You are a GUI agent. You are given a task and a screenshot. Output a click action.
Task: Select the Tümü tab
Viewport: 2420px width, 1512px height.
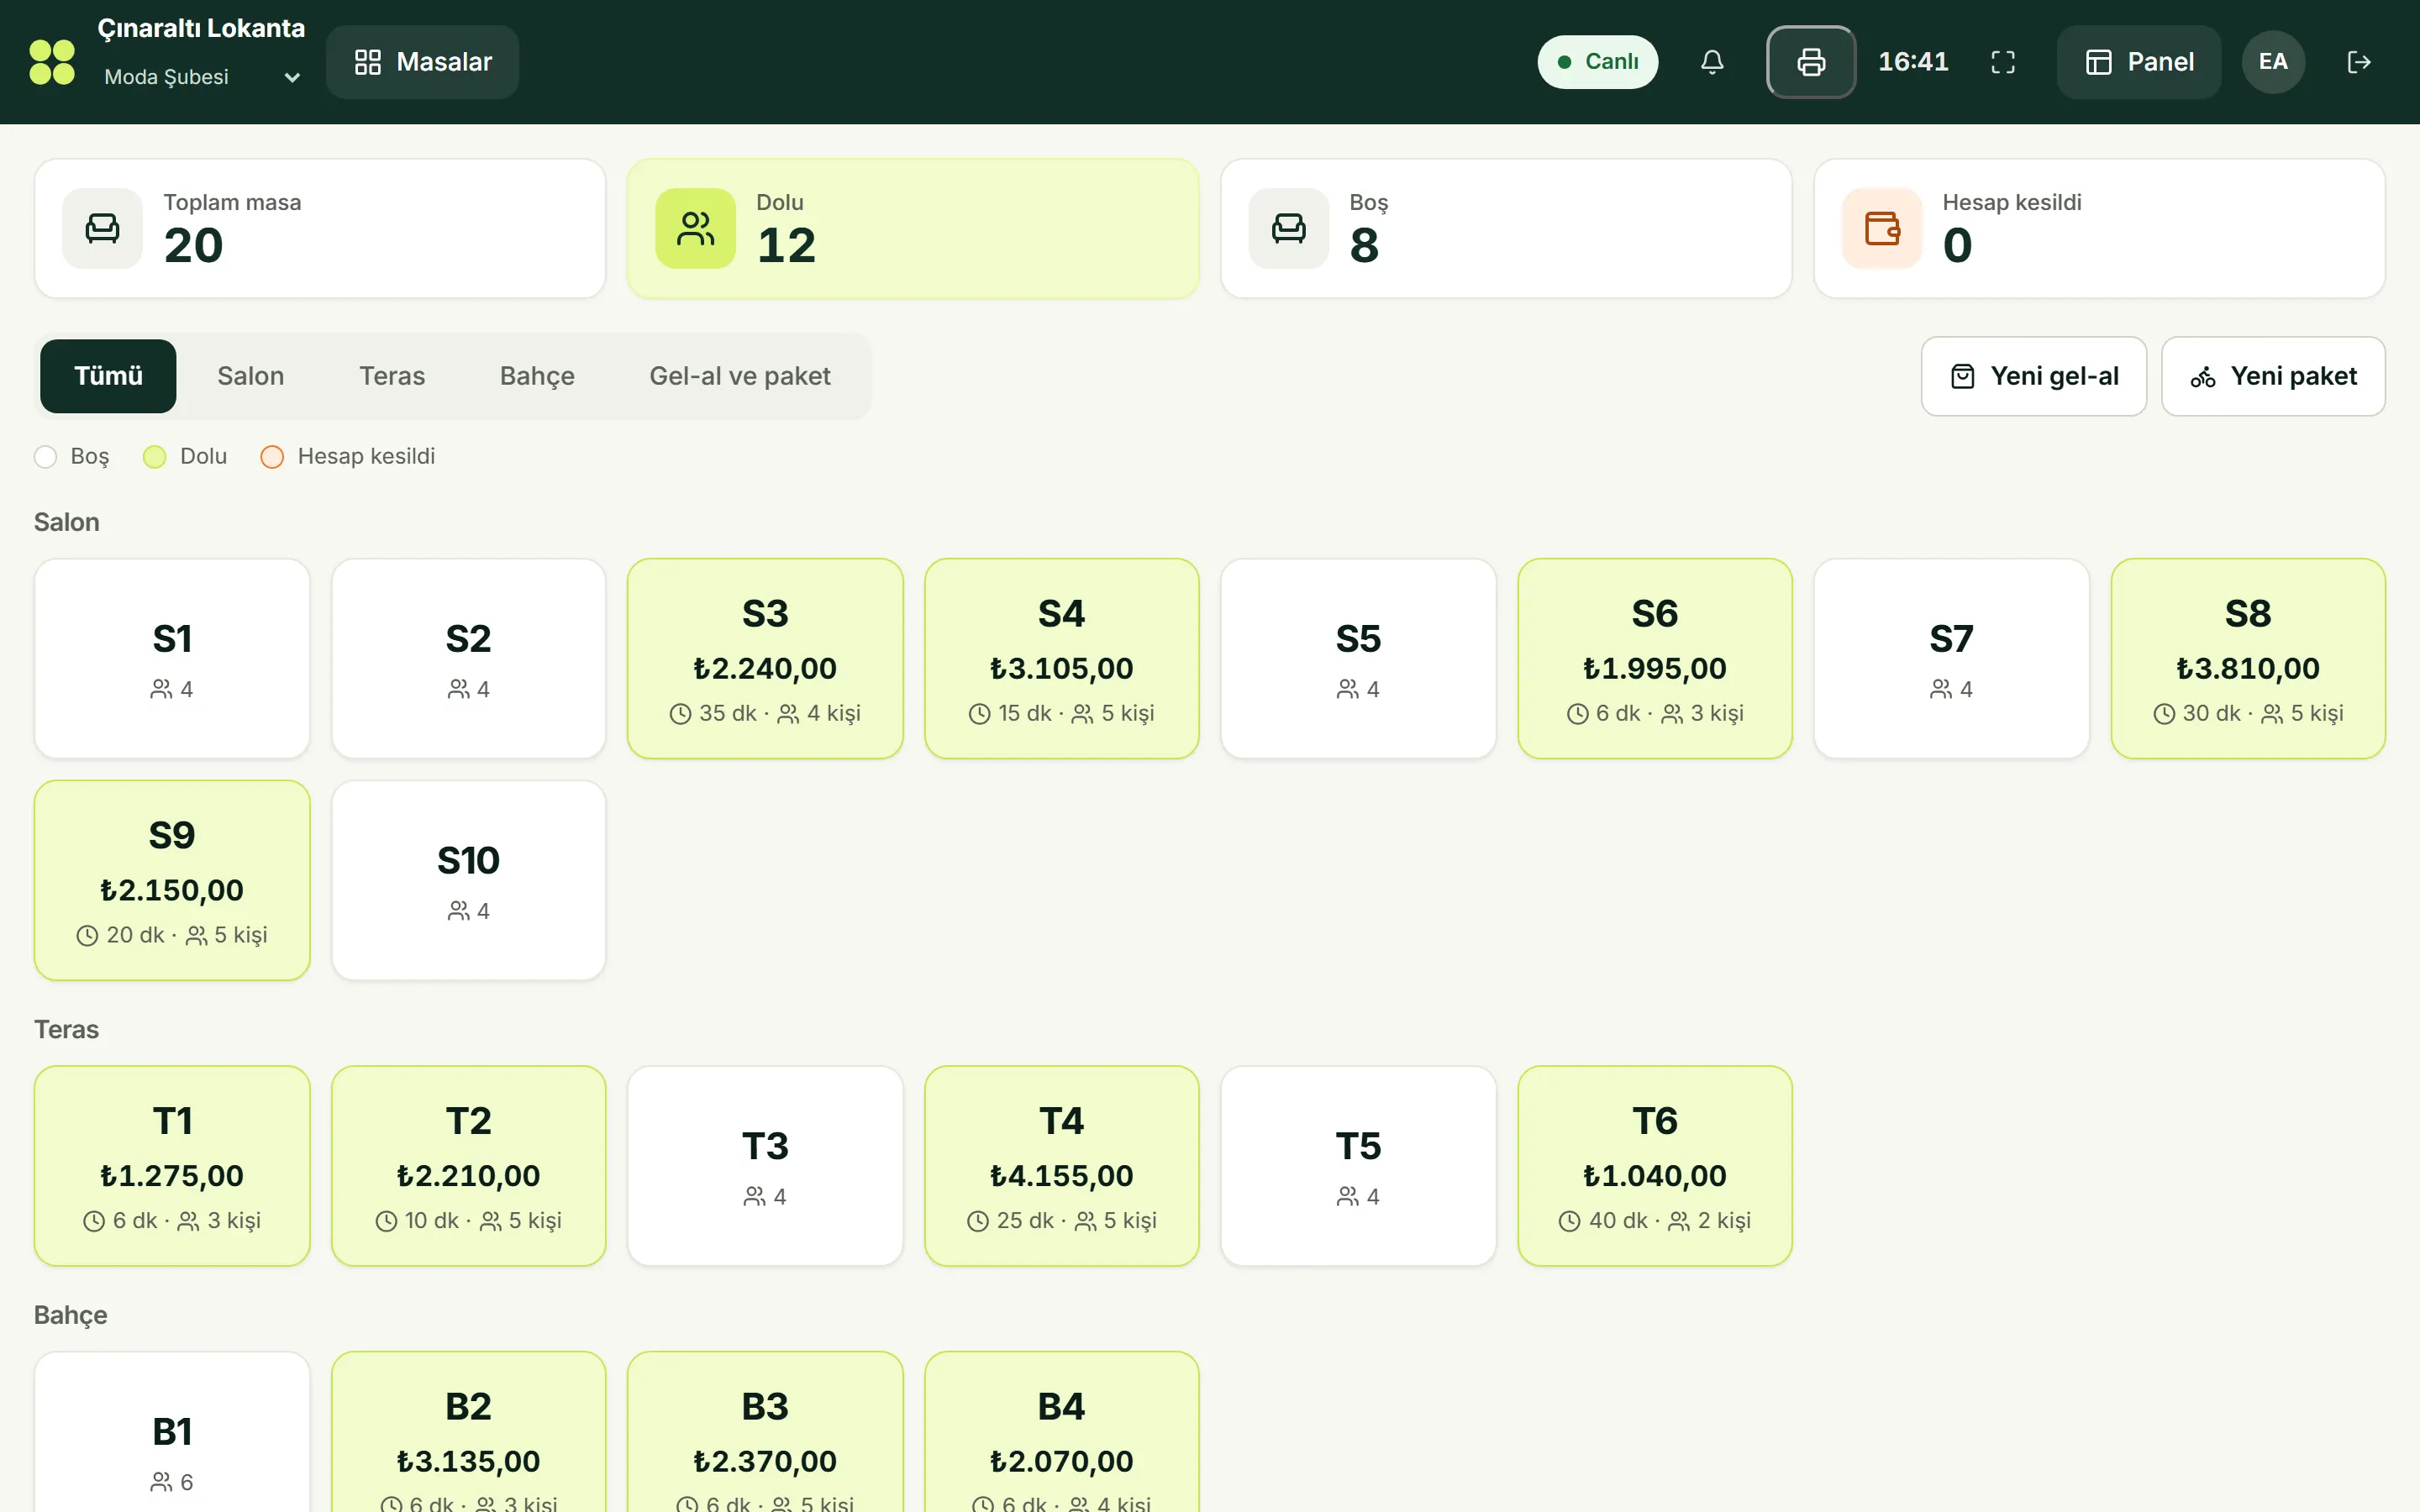[108, 376]
